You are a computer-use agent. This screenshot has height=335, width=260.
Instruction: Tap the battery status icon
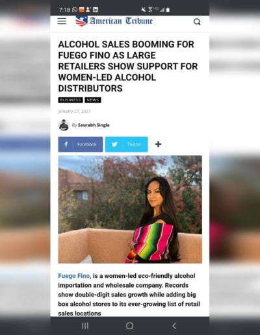[168, 10]
